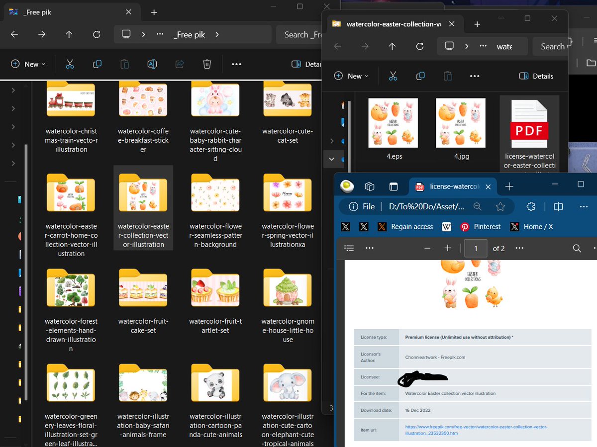Open Edge Settings and more menu
Viewport: 597px width, 447px height.
click(x=584, y=206)
